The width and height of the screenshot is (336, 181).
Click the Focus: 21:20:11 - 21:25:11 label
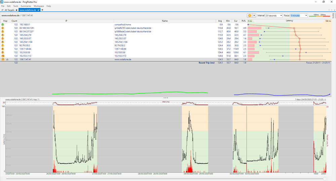click(318, 63)
